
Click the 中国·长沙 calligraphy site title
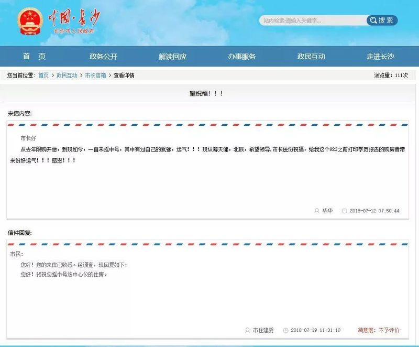click(x=74, y=19)
